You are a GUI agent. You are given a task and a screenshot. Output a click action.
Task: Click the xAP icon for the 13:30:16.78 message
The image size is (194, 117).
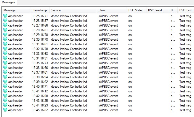[5, 39]
